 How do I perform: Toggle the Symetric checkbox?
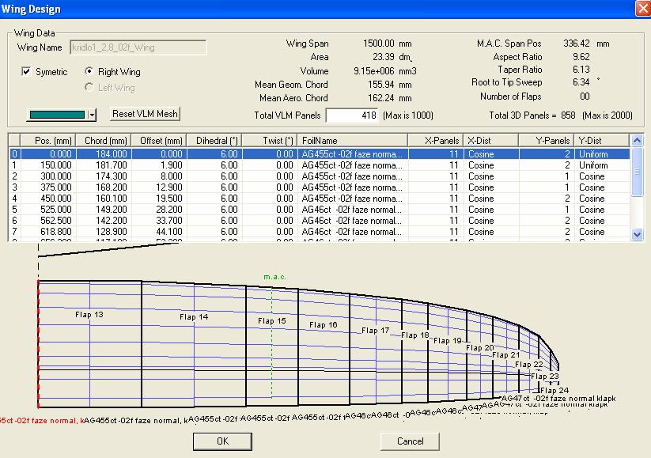pos(26,71)
